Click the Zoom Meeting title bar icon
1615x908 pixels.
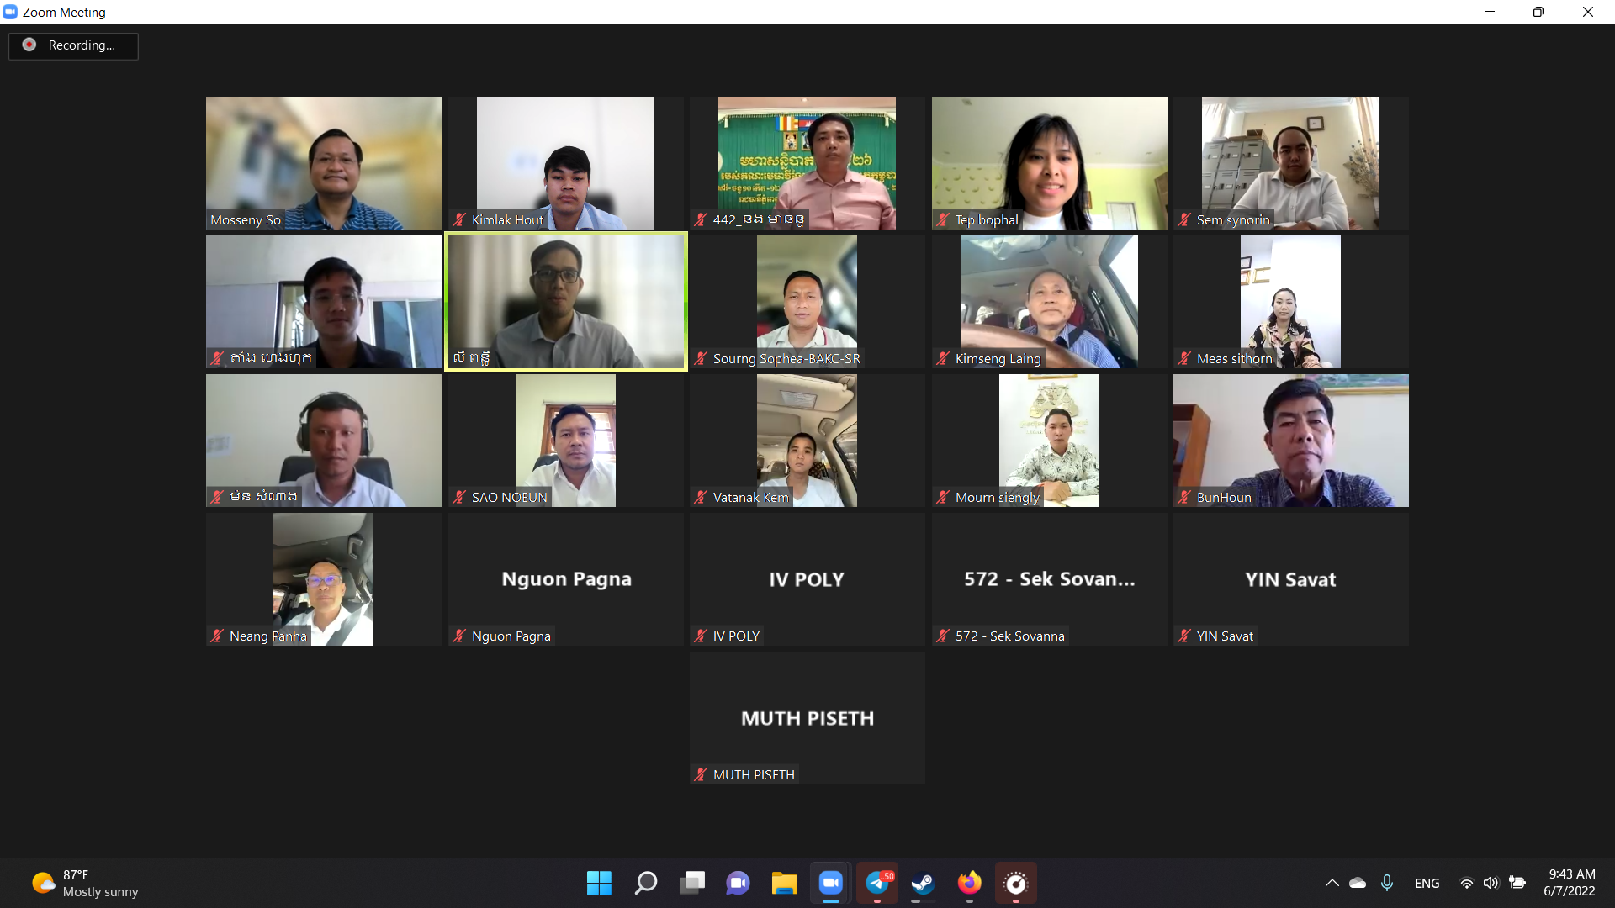10,12
